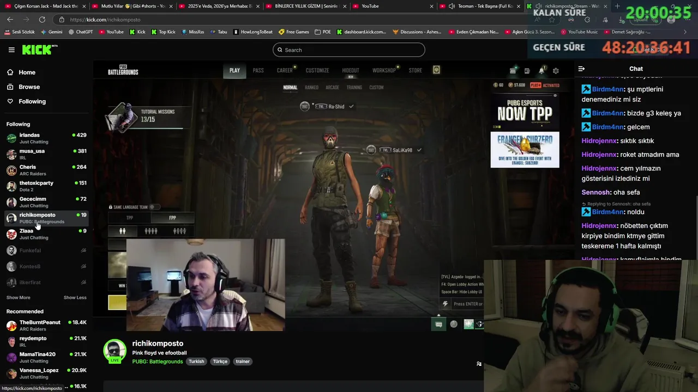Switch perspective to TPP
Image resolution: width=698 pixels, height=392 pixels.
pyautogui.click(x=130, y=218)
